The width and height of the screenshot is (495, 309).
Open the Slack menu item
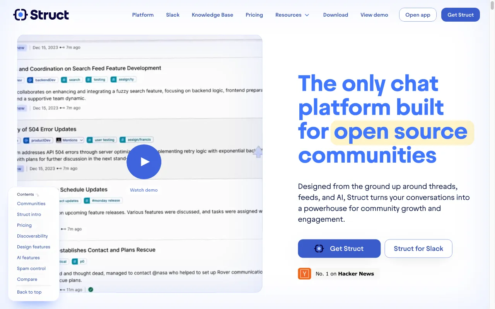coord(173,15)
